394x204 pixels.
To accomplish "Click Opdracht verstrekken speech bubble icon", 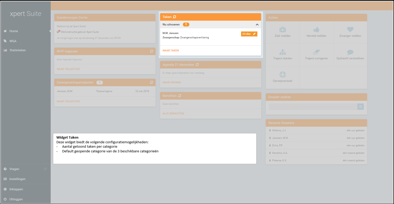I will click(350, 52).
